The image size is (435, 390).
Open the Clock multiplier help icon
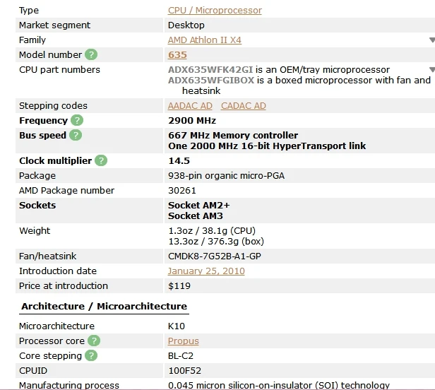(x=101, y=160)
